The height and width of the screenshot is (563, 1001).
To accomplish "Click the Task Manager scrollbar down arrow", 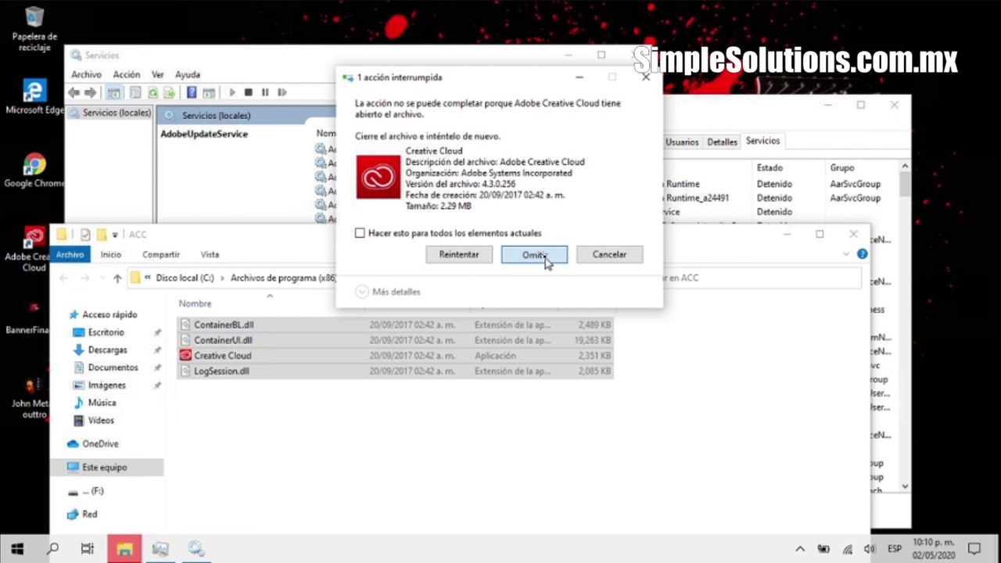I will [x=905, y=486].
